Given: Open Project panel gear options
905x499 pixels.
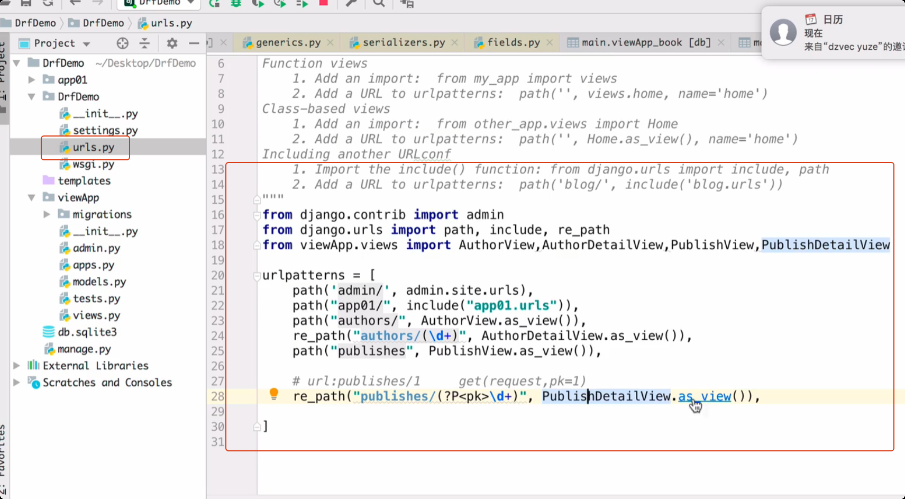Looking at the screenshot, I should click(172, 43).
